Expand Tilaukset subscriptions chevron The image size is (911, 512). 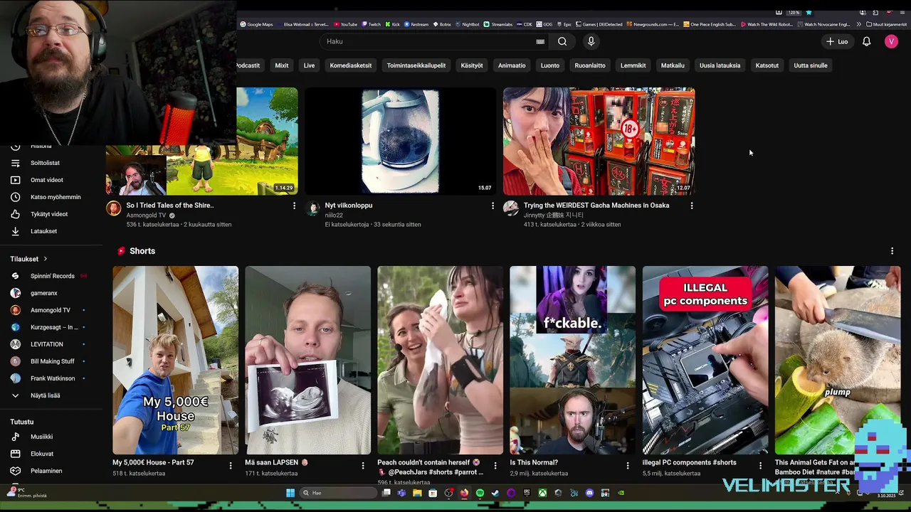point(46,259)
